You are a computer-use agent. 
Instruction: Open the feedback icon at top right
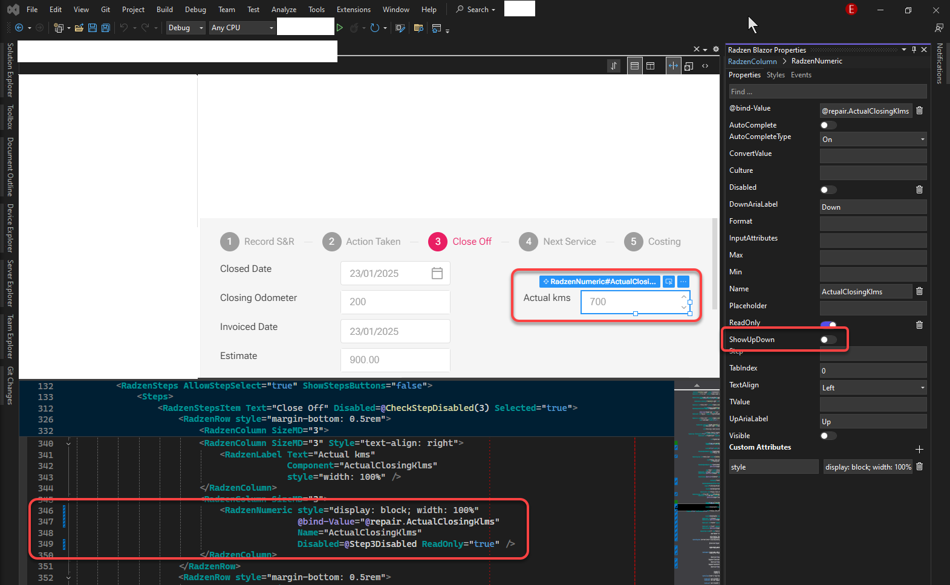939,28
